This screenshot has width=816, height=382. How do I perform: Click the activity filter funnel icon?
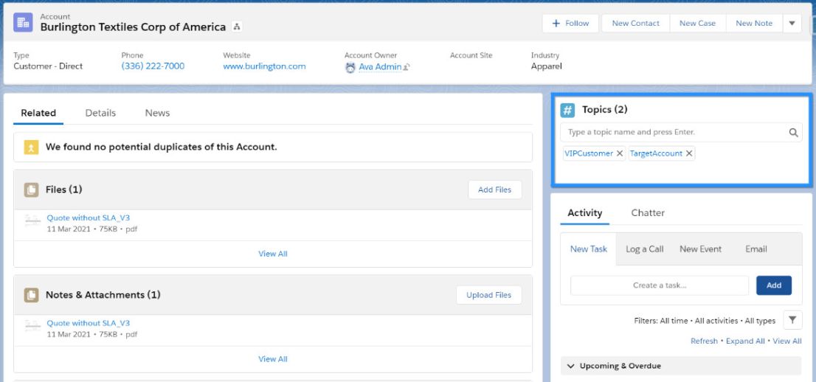coord(792,320)
